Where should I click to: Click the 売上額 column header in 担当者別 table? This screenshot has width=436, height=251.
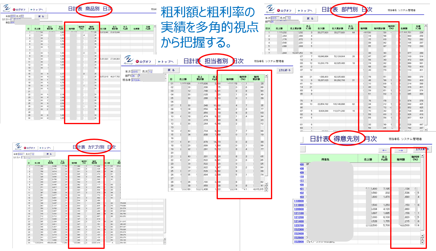[x=184, y=78]
